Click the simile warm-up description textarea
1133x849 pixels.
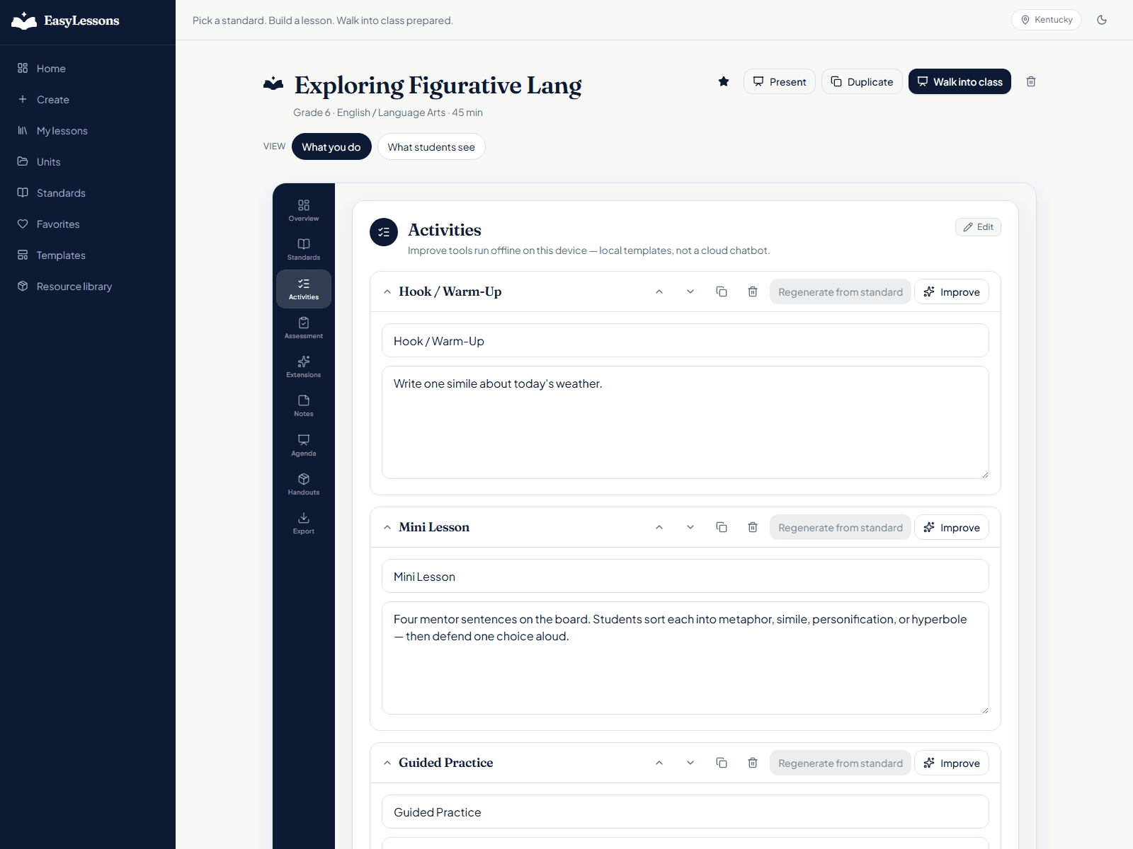click(x=685, y=422)
